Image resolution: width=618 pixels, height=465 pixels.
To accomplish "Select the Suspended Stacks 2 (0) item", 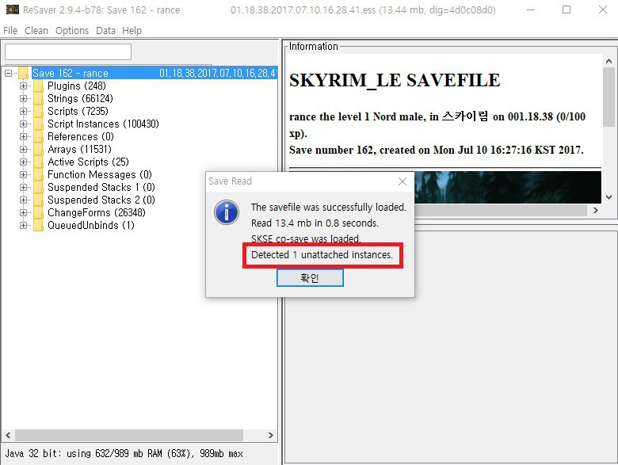I will 101,200.
